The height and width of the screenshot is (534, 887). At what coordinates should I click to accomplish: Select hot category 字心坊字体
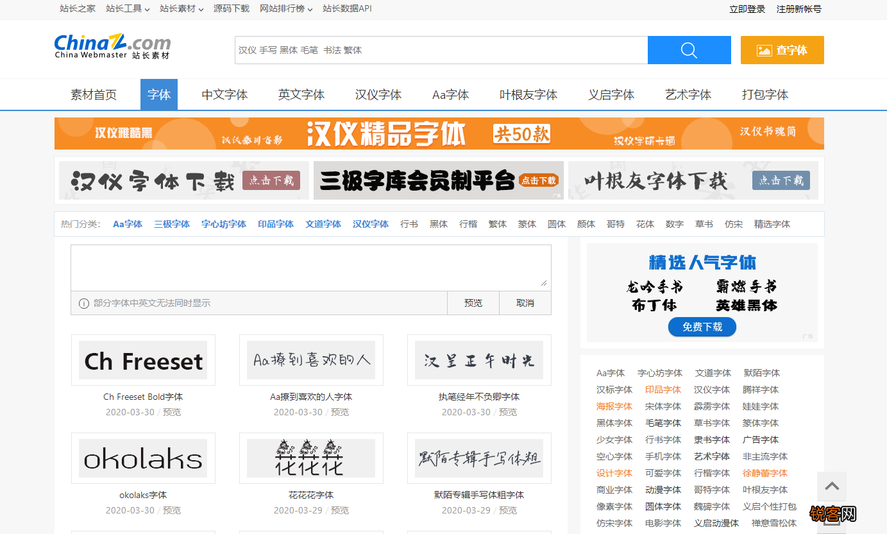(224, 224)
